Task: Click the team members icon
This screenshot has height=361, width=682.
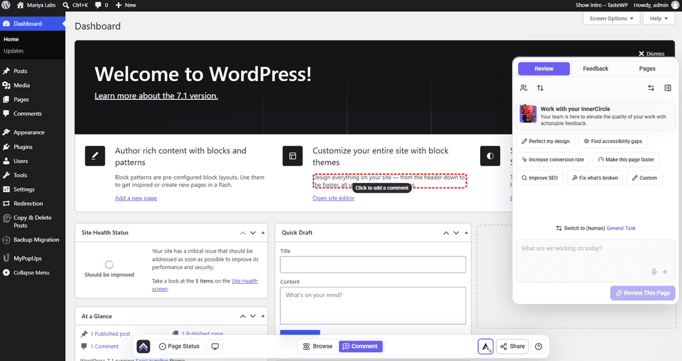Action: pos(523,88)
